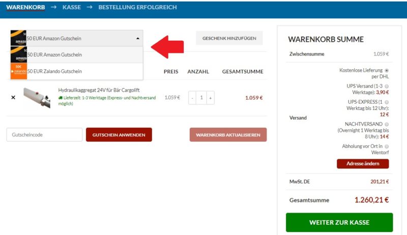Select UPS Versand 1-3 Werktage radio
The image size is (407, 235).
click(387, 86)
